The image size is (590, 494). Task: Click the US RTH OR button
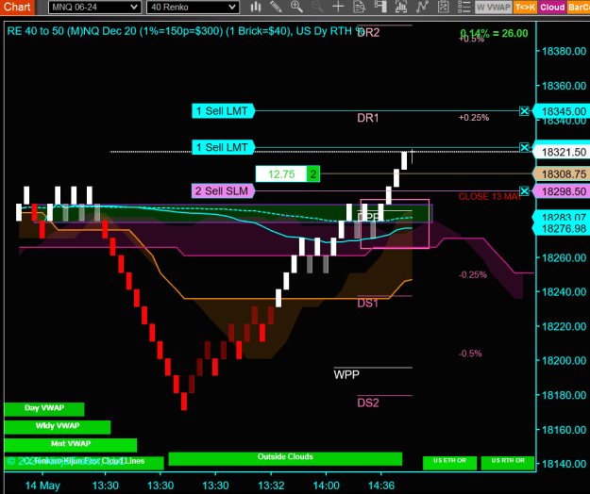coord(508,463)
